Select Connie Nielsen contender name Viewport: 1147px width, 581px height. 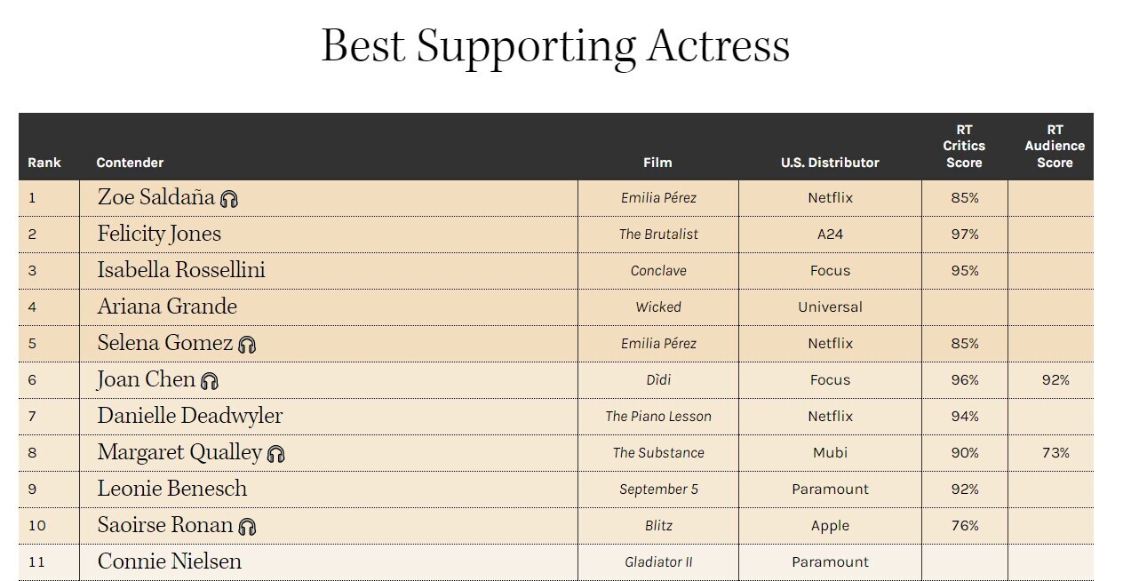coord(170,561)
